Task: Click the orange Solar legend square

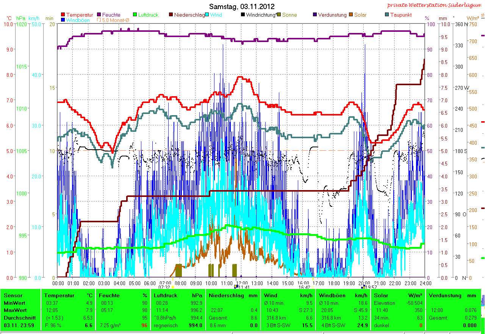Action: [x=350, y=15]
